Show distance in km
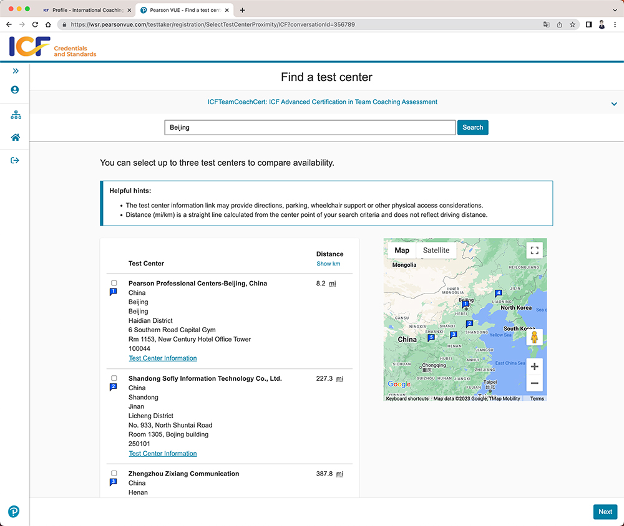Viewport: 624px width, 526px height. [328, 264]
